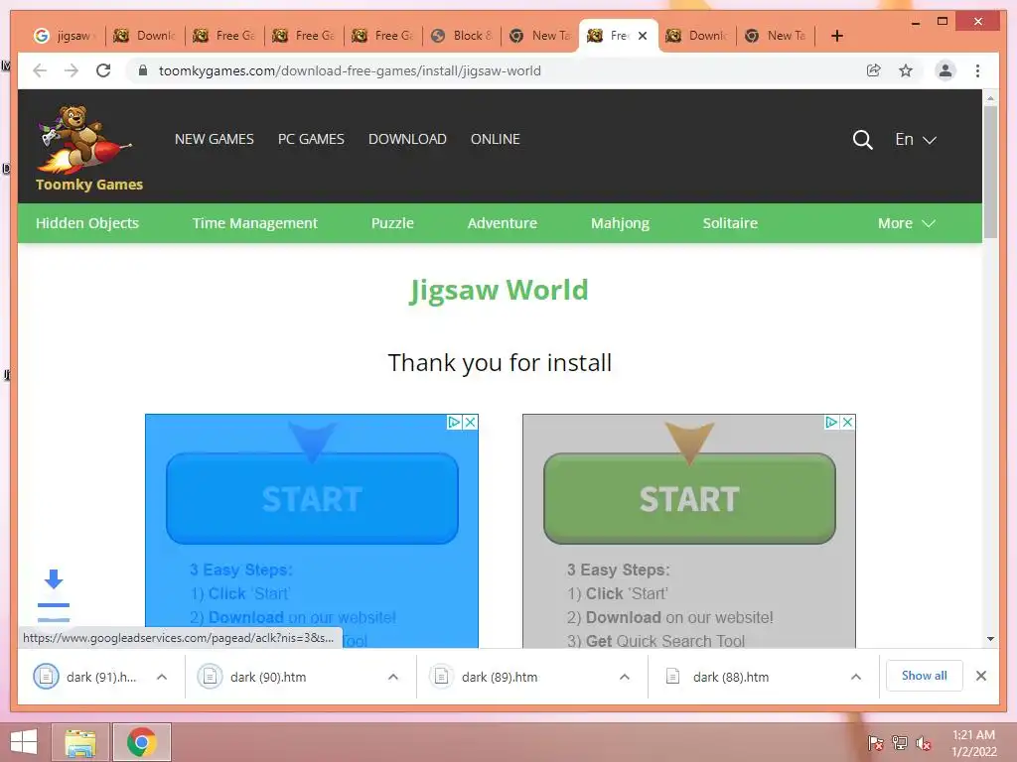Open the NEW GAMES menu item

[x=215, y=139]
